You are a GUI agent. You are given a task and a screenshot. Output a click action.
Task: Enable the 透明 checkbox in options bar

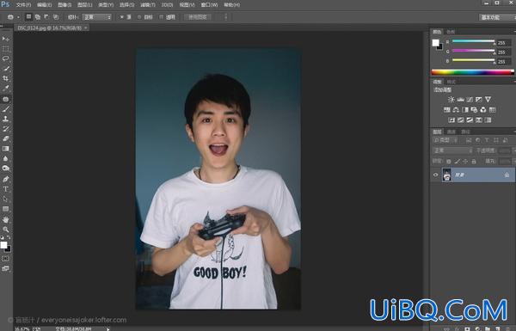[162, 17]
